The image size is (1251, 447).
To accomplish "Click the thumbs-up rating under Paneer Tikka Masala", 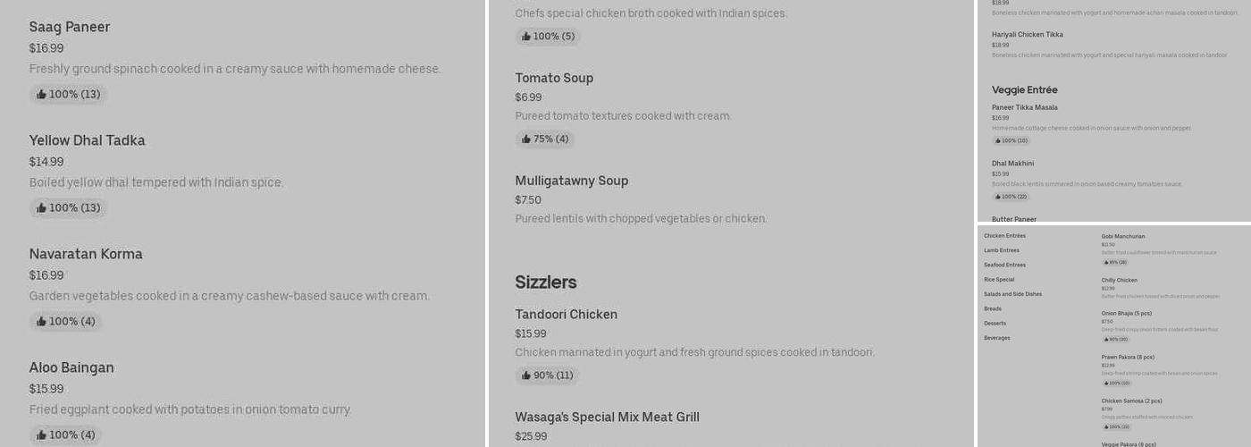I will (1011, 140).
